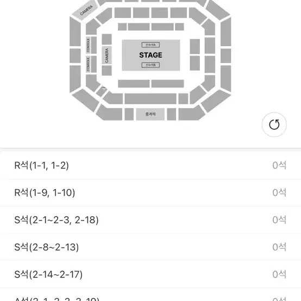The width and height of the screenshot is (301, 301).
Task: Open the partially visible A석 seat row
Action: click(x=150, y=295)
